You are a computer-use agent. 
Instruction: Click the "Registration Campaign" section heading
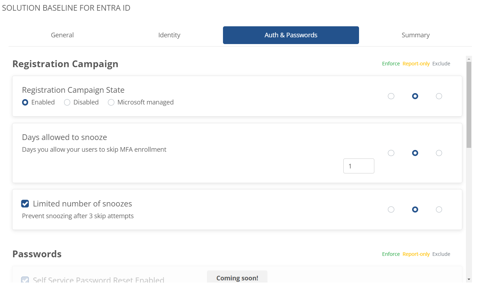pyautogui.click(x=66, y=64)
